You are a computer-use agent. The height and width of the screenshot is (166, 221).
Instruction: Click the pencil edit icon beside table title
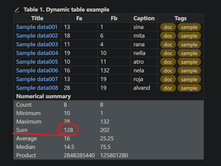pyautogui.click(x=17, y=10)
